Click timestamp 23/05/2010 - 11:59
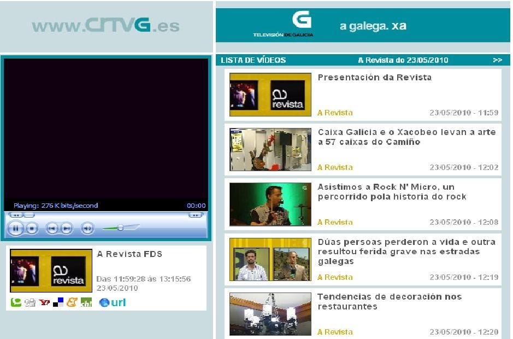 click(x=464, y=113)
